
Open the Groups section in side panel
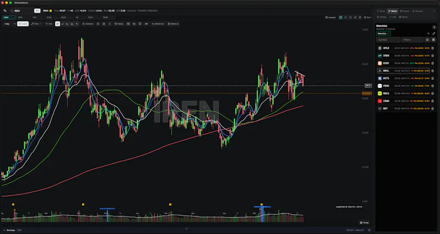click(382, 17)
